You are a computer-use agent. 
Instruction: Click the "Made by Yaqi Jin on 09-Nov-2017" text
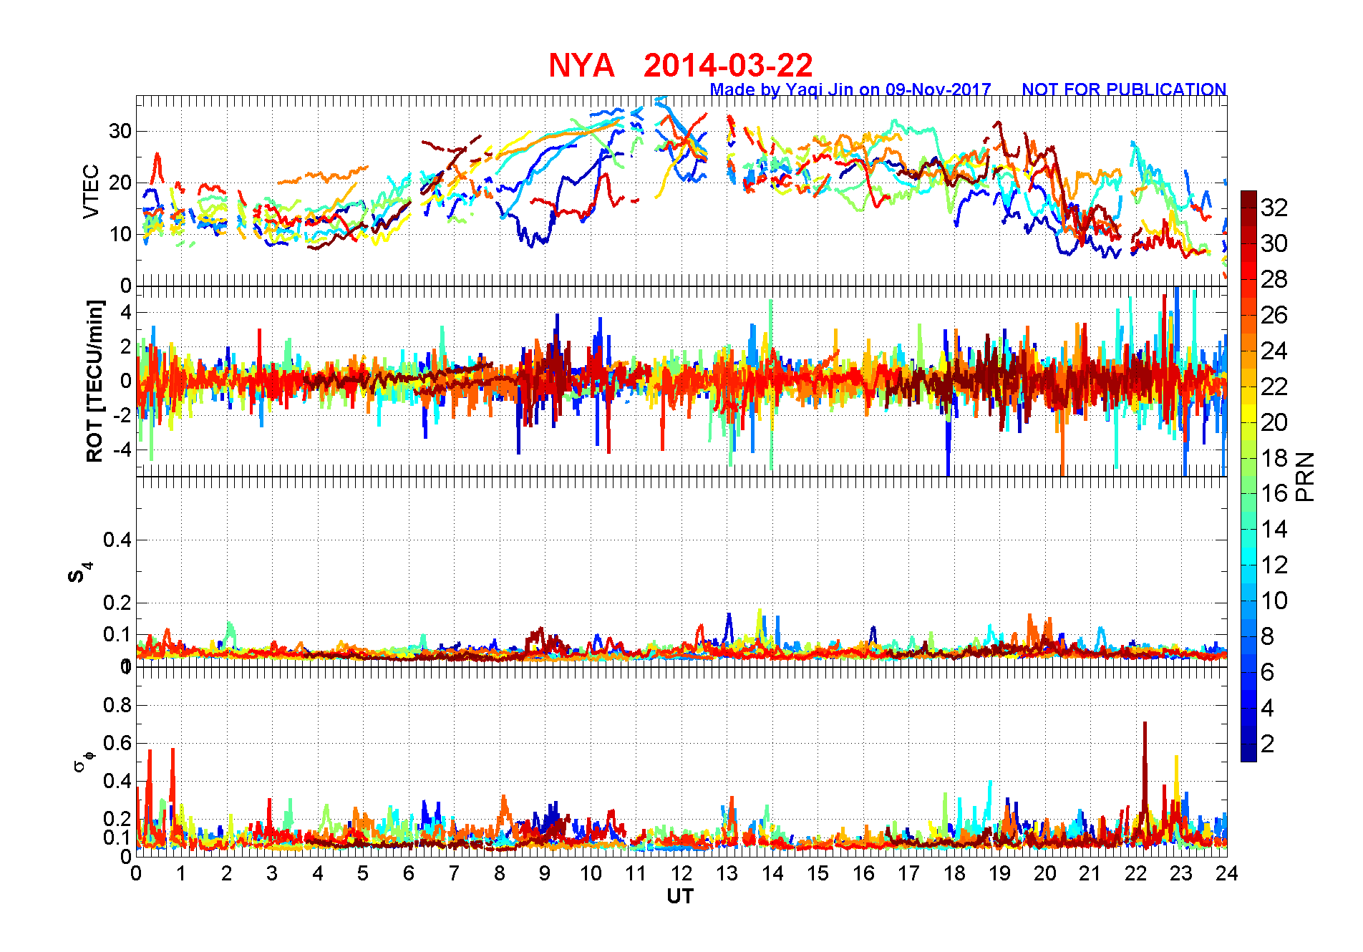tap(850, 89)
